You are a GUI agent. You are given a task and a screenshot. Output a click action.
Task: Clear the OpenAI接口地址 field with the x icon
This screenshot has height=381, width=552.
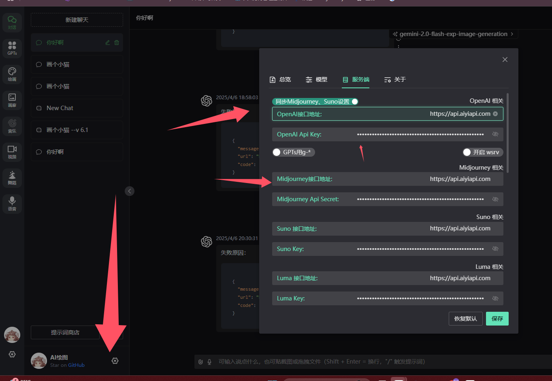(495, 114)
